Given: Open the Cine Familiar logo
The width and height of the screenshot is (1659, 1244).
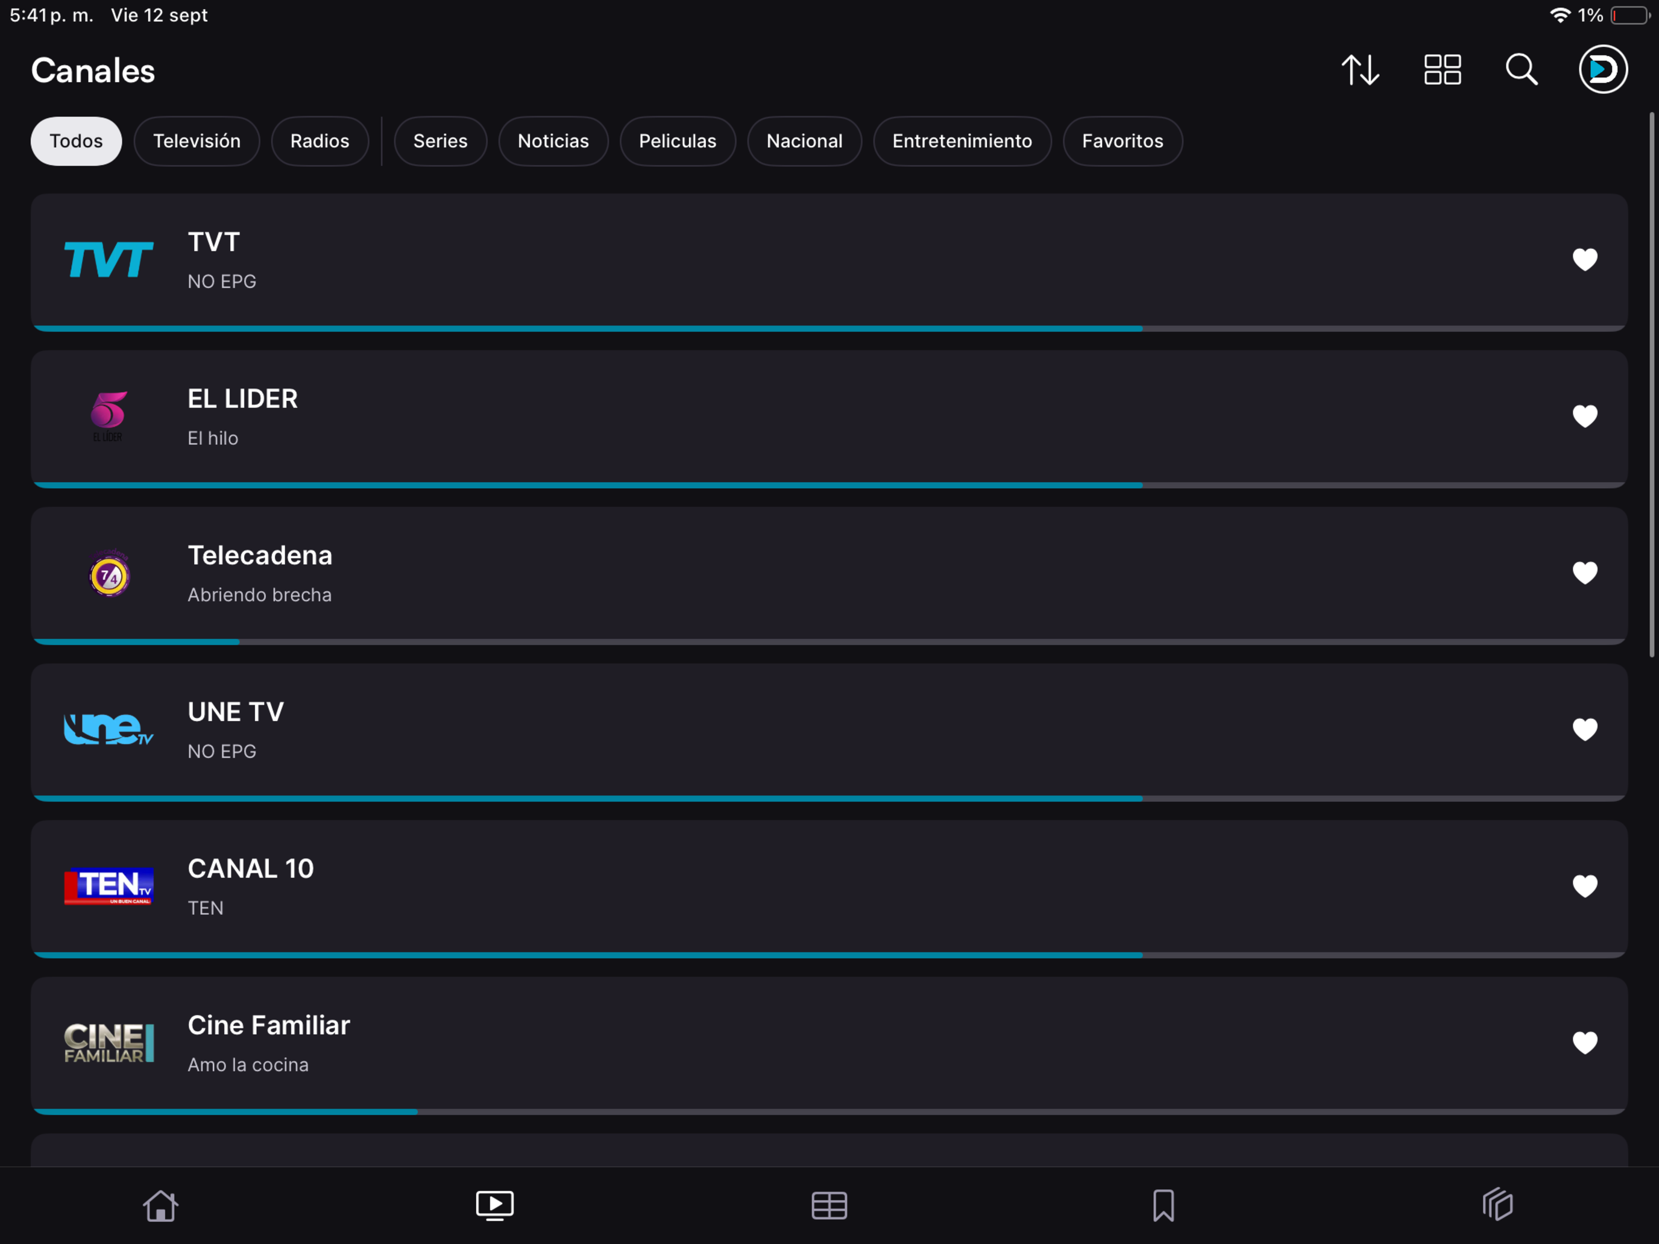Looking at the screenshot, I should point(109,1043).
